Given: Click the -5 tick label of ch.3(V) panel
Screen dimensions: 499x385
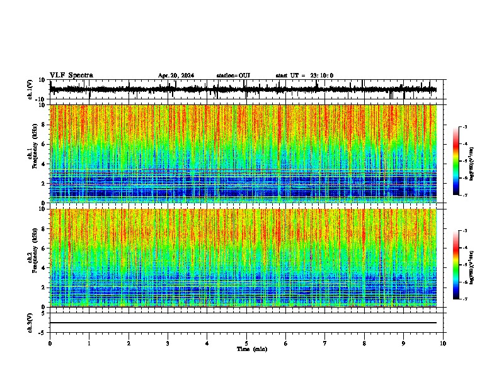Looking at the screenshot, I should coord(42,333).
